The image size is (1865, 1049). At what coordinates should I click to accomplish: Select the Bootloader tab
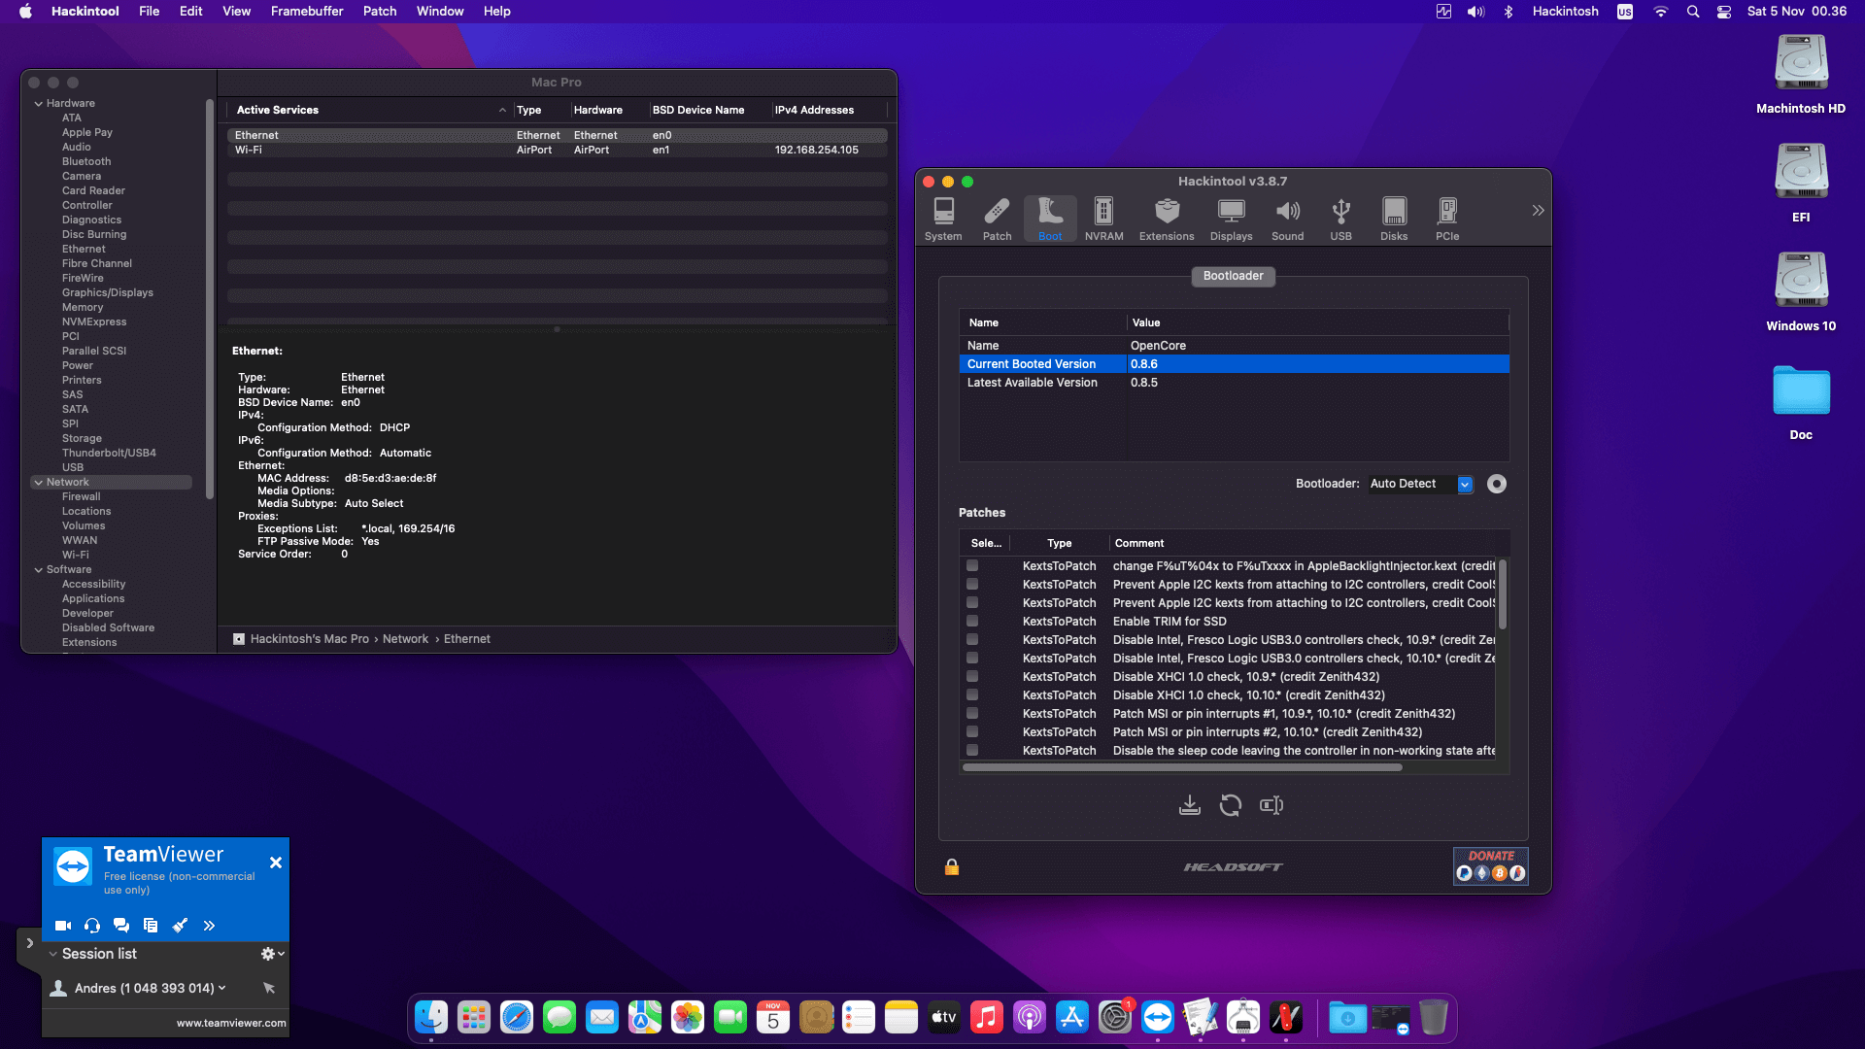pyautogui.click(x=1233, y=276)
